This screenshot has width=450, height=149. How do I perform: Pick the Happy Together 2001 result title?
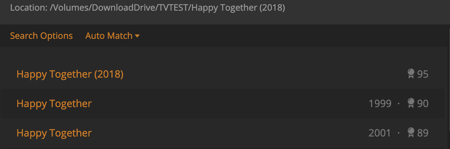[x=54, y=133]
